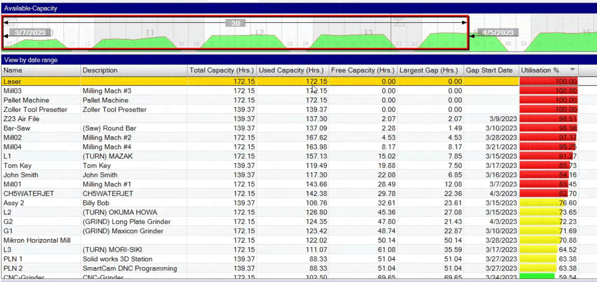Select the Mill01 row
The image size is (597, 283).
coord(298,184)
